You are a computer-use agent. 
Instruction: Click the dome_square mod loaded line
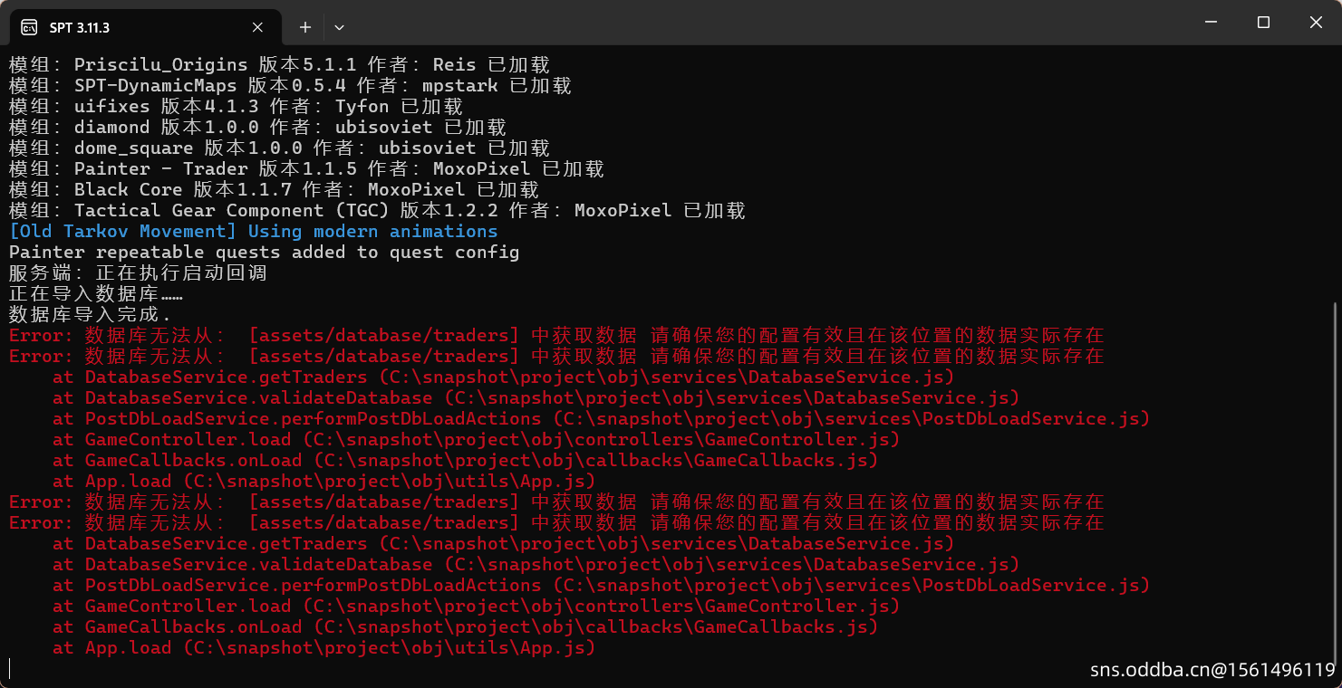point(279,148)
